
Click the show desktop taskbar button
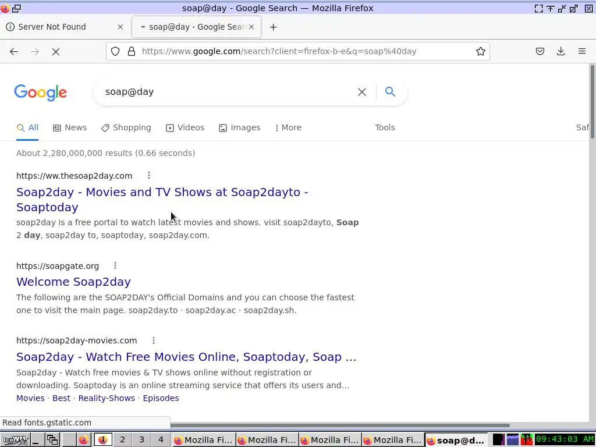(37, 440)
